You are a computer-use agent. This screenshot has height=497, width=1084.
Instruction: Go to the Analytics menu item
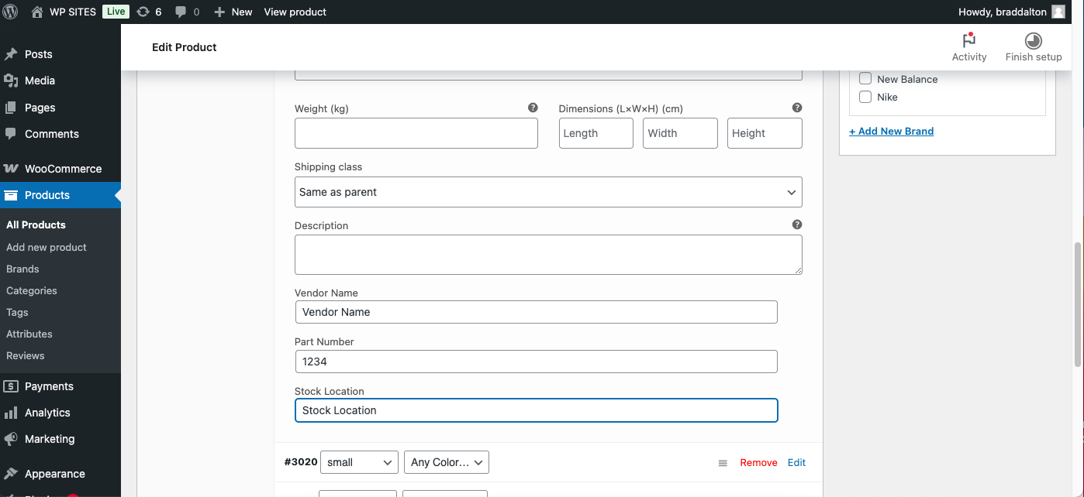point(47,413)
